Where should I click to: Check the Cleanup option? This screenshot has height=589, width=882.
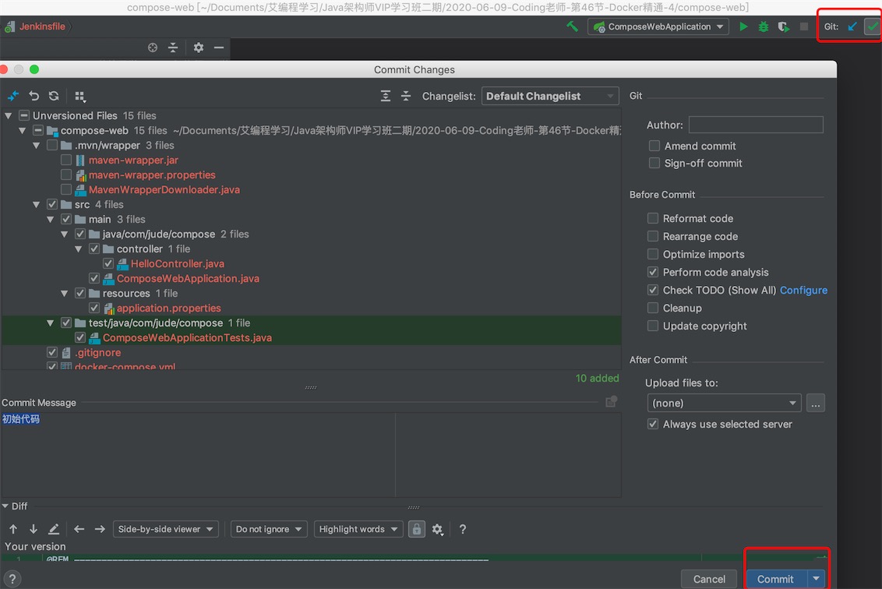(652, 309)
